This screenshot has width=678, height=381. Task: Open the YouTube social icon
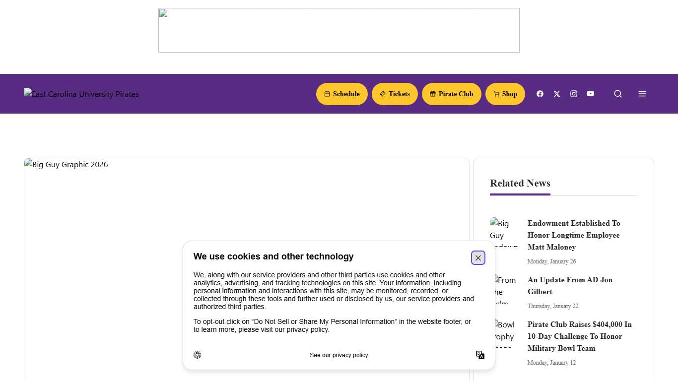(x=590, y=94)
